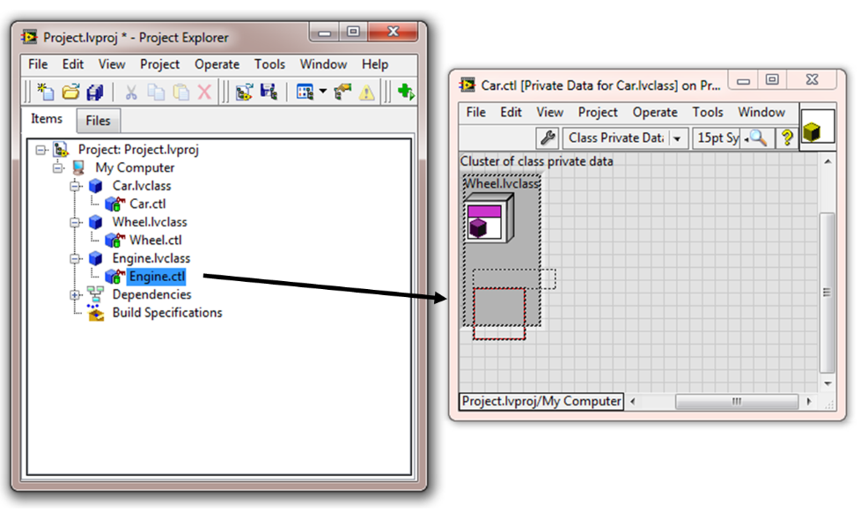Click the Car.lvclass blue cube icon
861x519 pixels.
96,186
